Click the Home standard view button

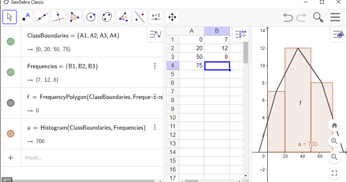(x=334, y=125)
